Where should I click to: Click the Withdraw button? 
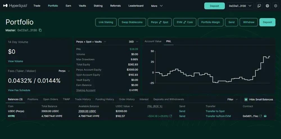[249, 22]
